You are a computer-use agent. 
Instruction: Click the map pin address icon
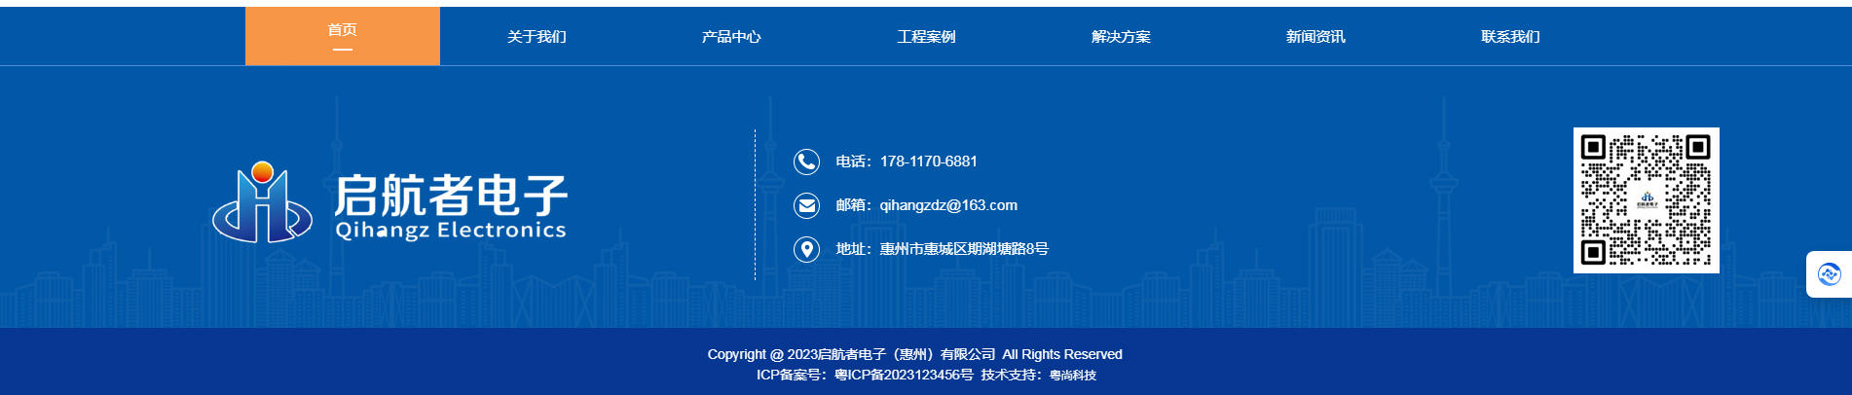(x=806, y=249)
